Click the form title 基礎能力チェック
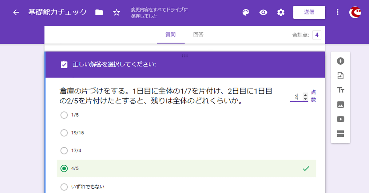The image size is (369, 193). pos(58,13)
